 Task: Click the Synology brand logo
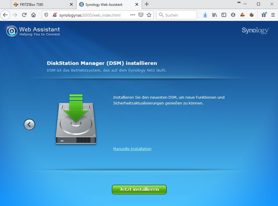point(255,31)
